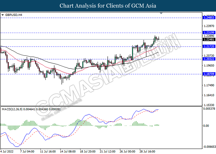Select the 1.18709 support price label
The height and width of the screenshot is (154, 216).
coord(209,74)
